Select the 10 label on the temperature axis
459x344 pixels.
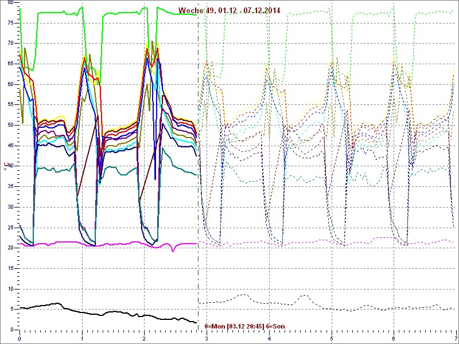tap(10, 289)
